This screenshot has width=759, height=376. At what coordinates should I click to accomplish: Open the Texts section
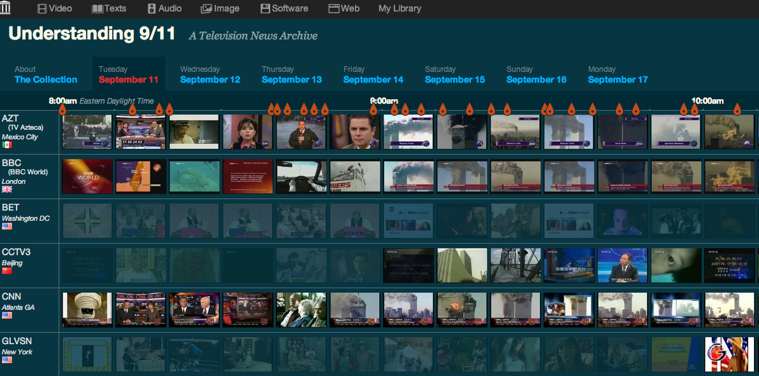pyautogui.click(x=109, y=8)
